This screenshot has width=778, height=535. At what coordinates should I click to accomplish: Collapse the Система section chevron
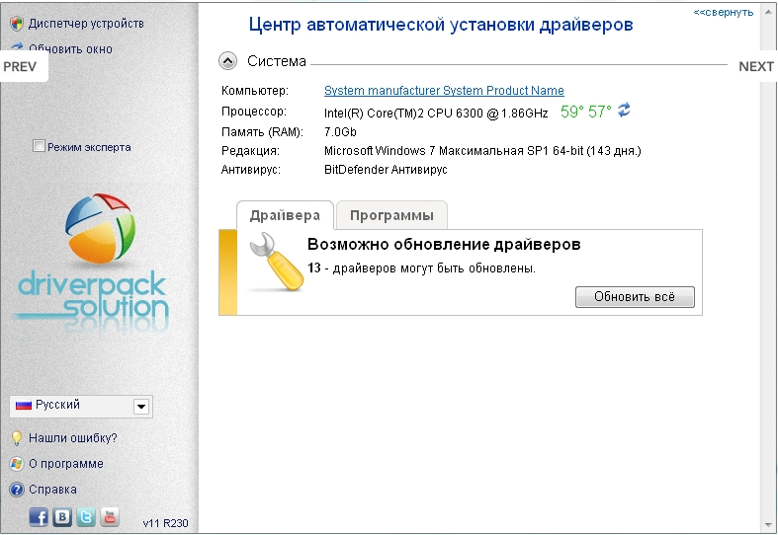(227, 61)
